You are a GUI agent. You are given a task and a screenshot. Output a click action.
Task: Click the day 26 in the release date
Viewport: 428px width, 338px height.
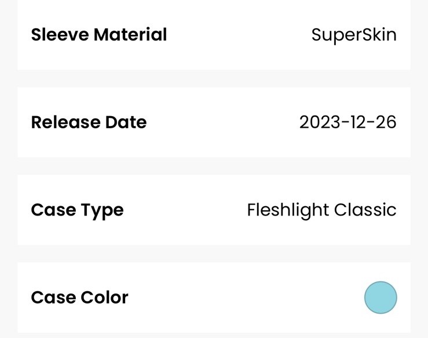pos(385,122)
